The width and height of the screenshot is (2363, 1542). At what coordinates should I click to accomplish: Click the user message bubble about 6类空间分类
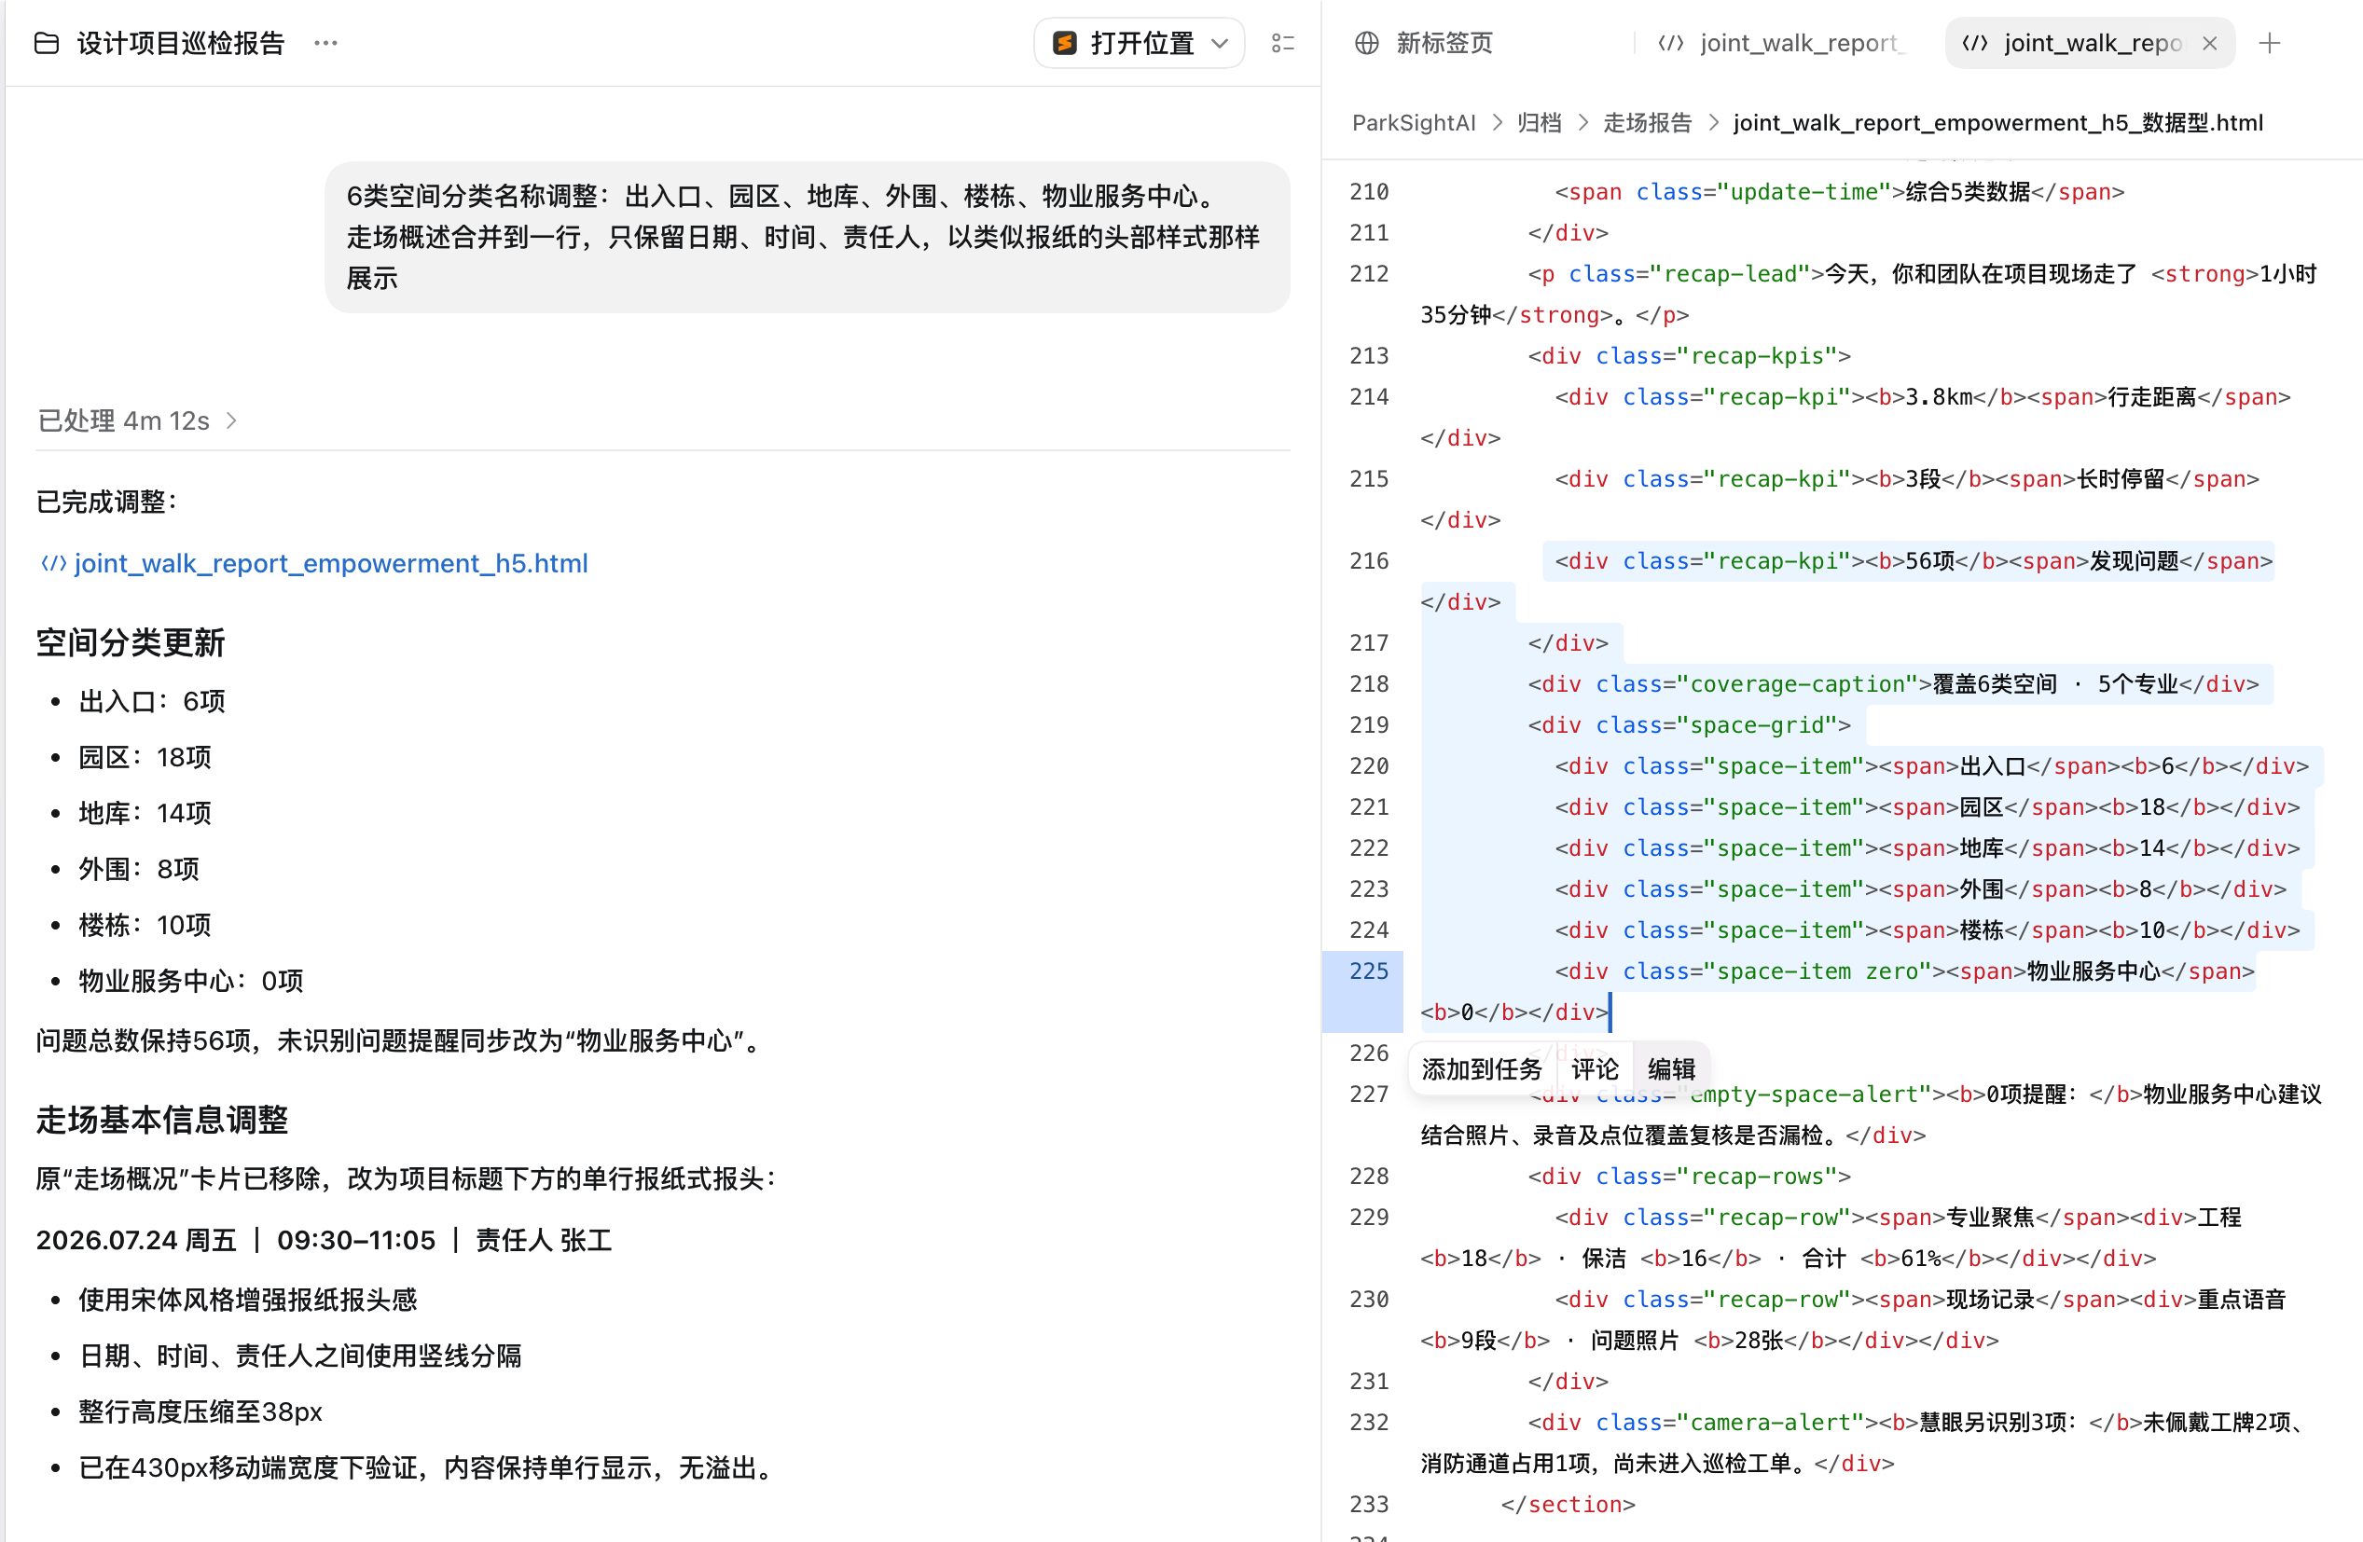[808, 236]
